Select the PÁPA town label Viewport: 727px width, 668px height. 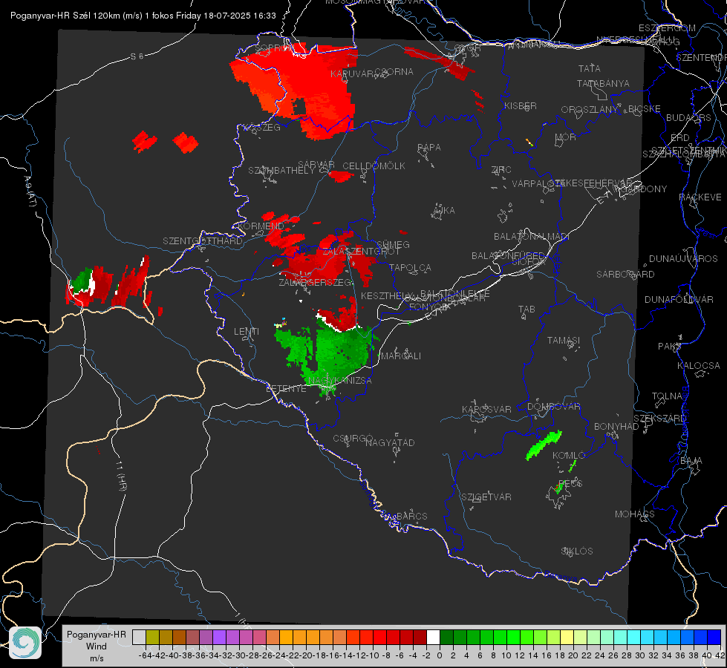point(429,147)
